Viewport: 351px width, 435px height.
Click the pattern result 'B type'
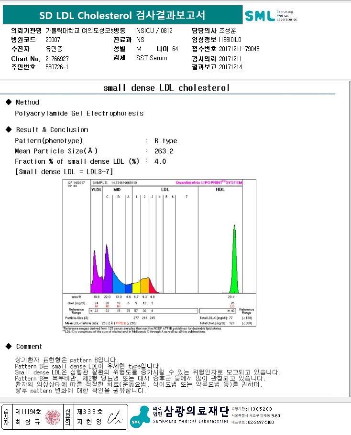tap(165, 141)
